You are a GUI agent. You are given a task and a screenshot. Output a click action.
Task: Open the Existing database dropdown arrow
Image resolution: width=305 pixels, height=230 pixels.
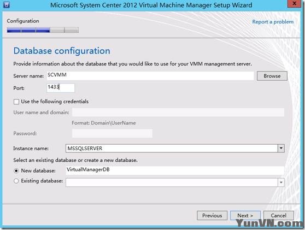[281, 182]
